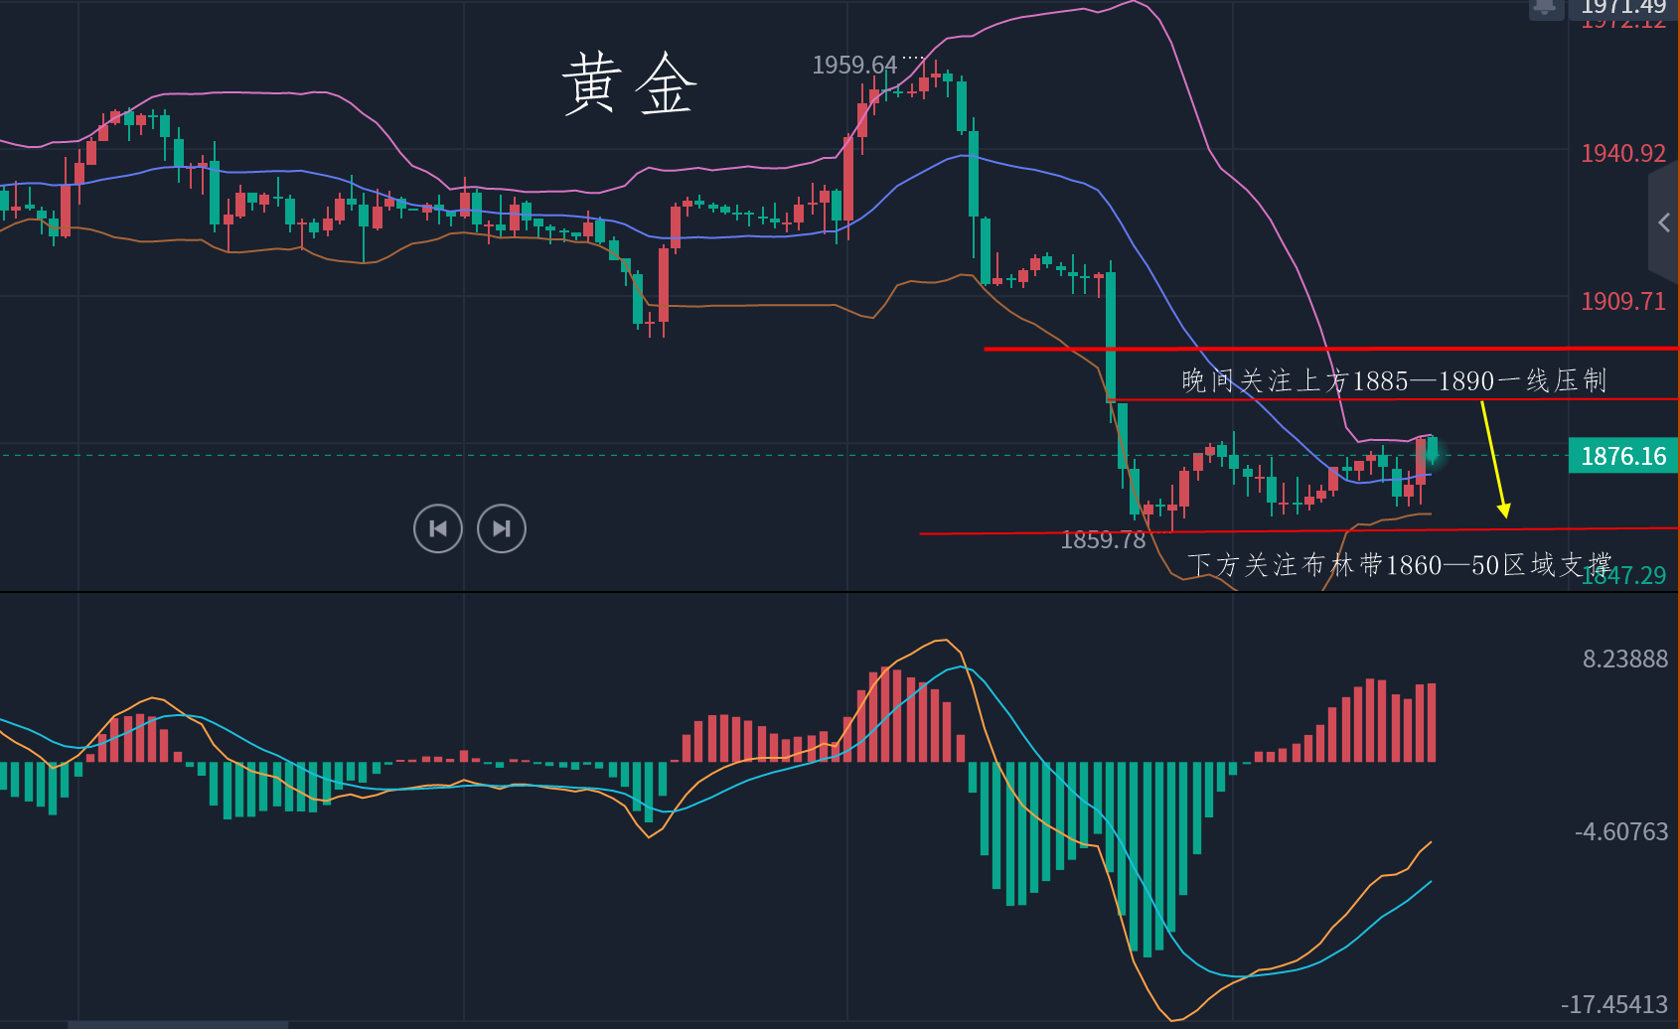Select the lowest red support line
1680x1029 pixels.
[x=1292, y=531]
